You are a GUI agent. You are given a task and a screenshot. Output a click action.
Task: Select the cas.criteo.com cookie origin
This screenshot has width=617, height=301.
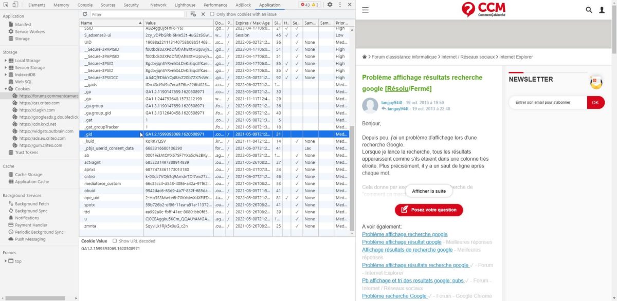click(40, 103)
